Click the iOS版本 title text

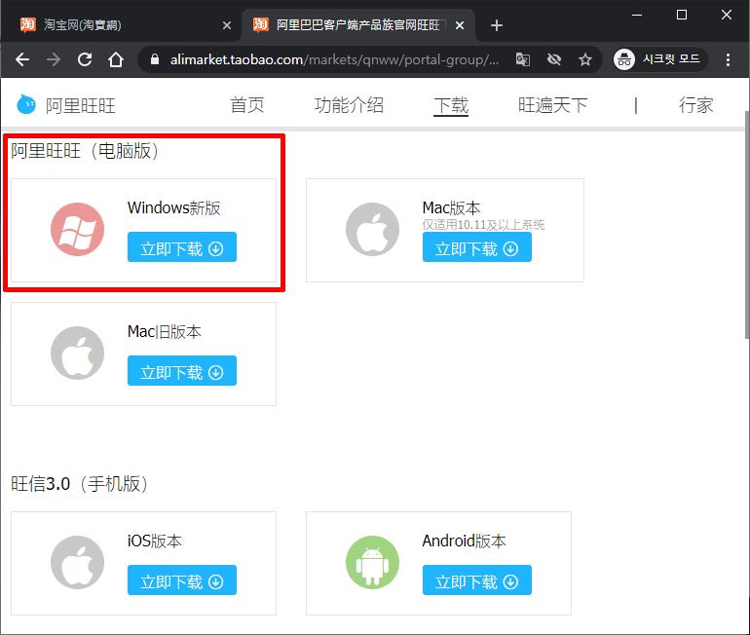click(x=155, y=541)
